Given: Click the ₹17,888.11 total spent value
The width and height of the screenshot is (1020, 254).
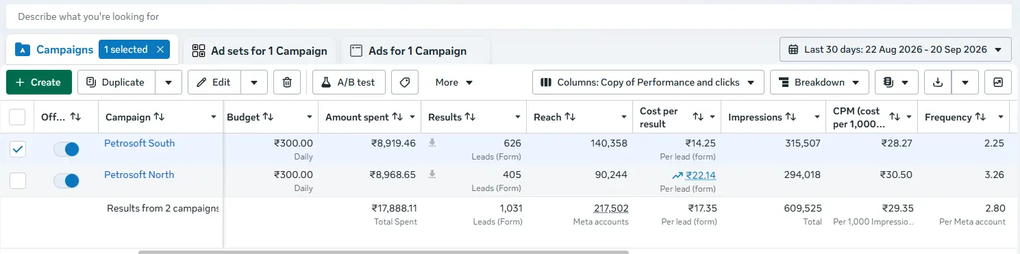Looking at the screenshot, I should coord(395,208).
